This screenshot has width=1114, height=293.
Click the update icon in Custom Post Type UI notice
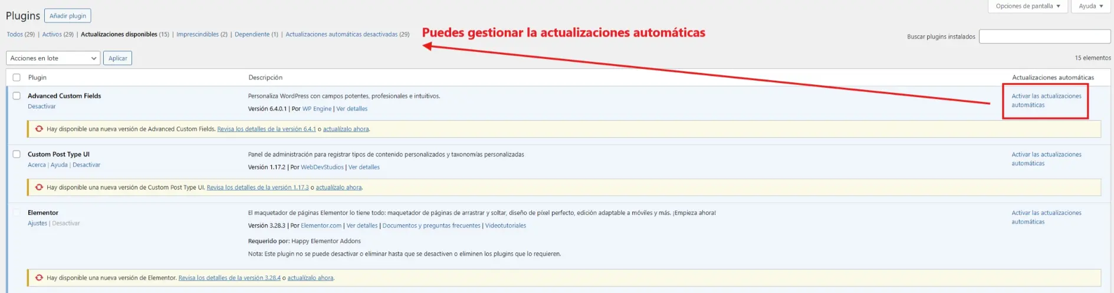(x=39, y=187)
